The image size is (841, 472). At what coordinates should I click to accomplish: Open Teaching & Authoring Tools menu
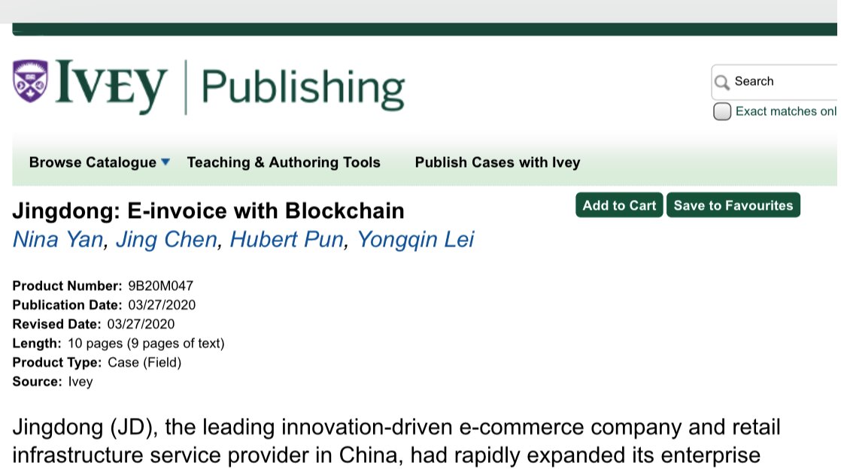pos(284,162)
